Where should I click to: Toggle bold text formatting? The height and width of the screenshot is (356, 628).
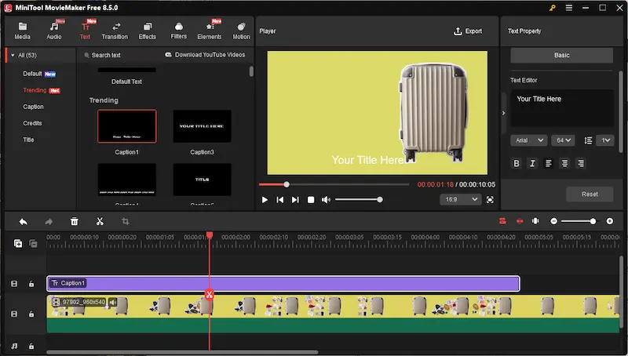(x=517, y=163)
